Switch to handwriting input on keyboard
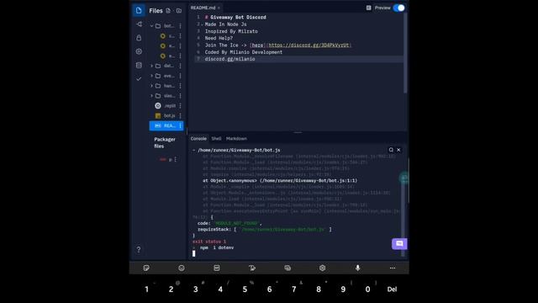 tap(252, 268)
